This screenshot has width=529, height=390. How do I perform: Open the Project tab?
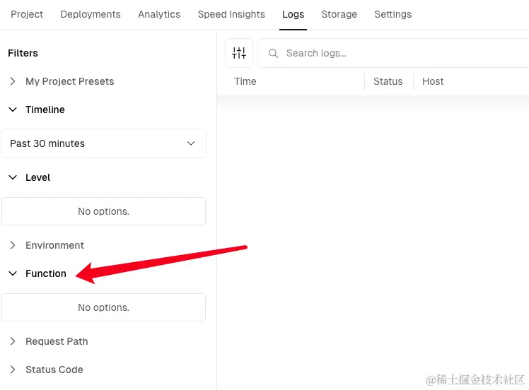27,14
